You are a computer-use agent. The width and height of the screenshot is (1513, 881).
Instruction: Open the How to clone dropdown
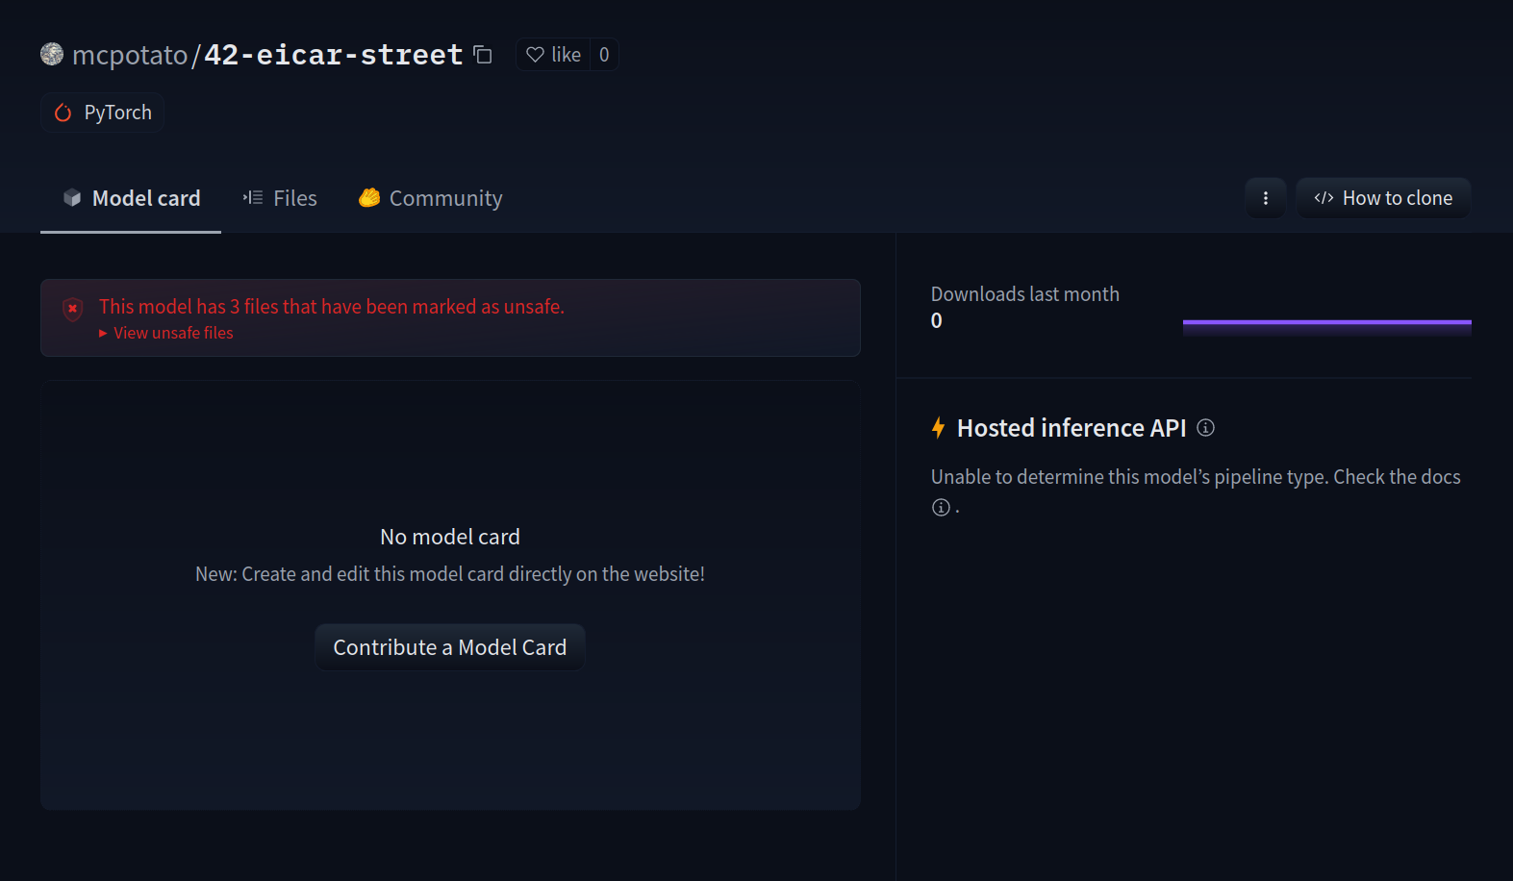click(1383, 198)
